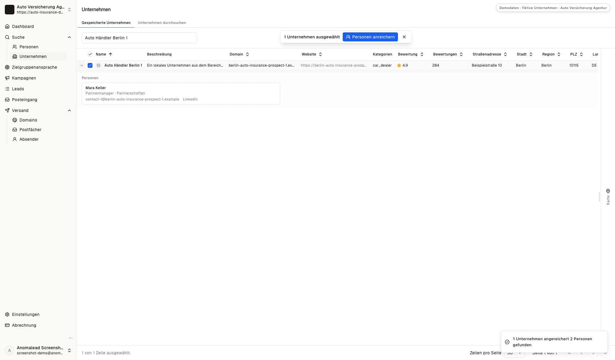Sort by the Stadt column
The width and height of the screenshot is (615, 360).
coord(525,54)
